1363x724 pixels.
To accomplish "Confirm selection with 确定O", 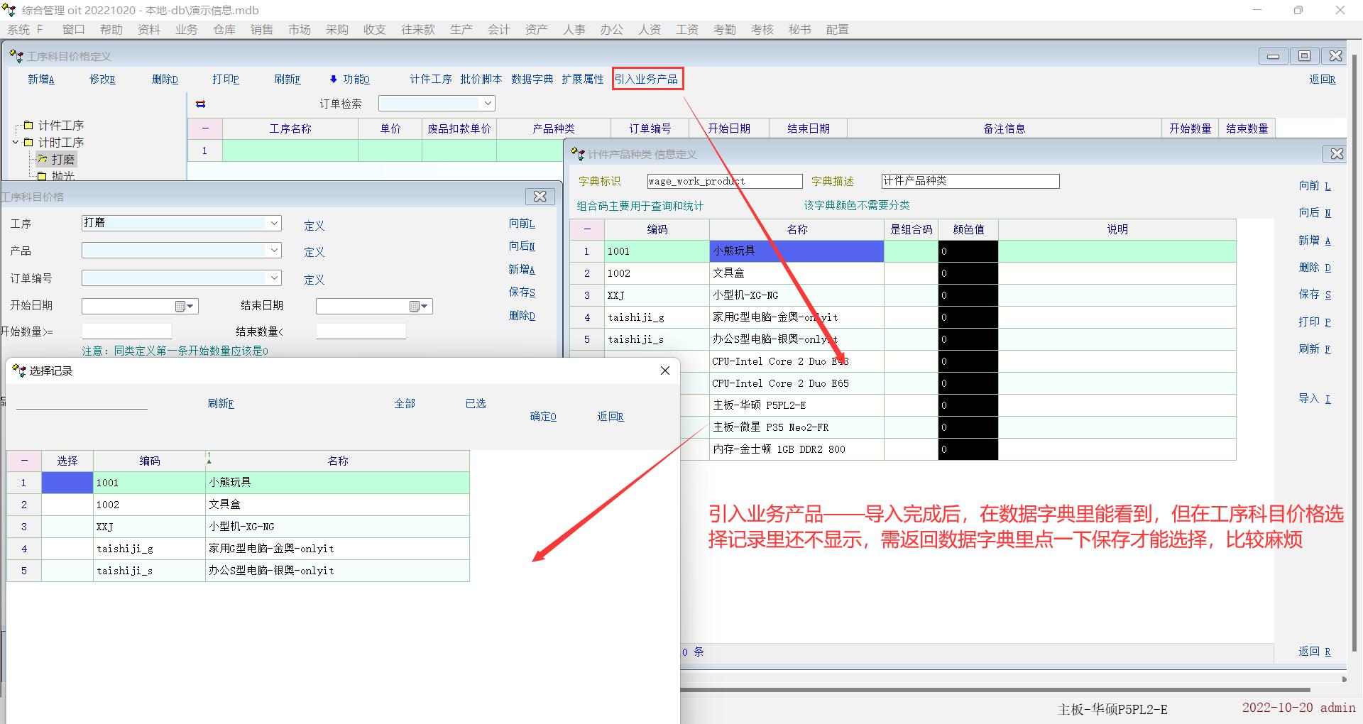I will pyautogui.click(x=543, y=417).
